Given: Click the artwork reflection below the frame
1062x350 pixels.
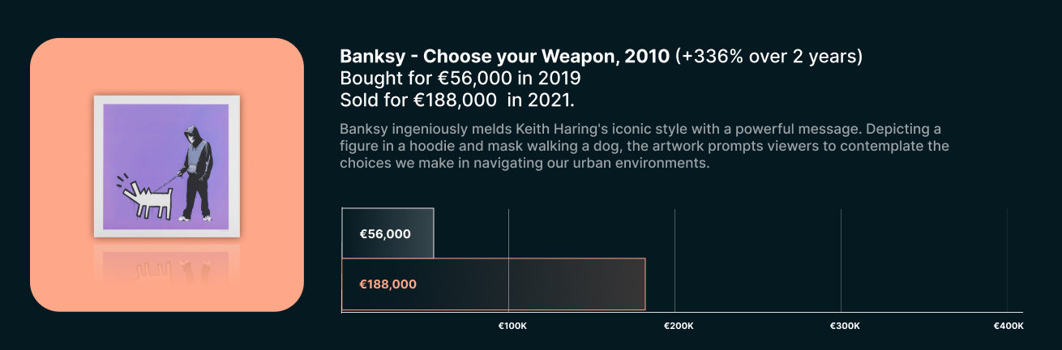Looking at the screenshot, I should (166, 263).
